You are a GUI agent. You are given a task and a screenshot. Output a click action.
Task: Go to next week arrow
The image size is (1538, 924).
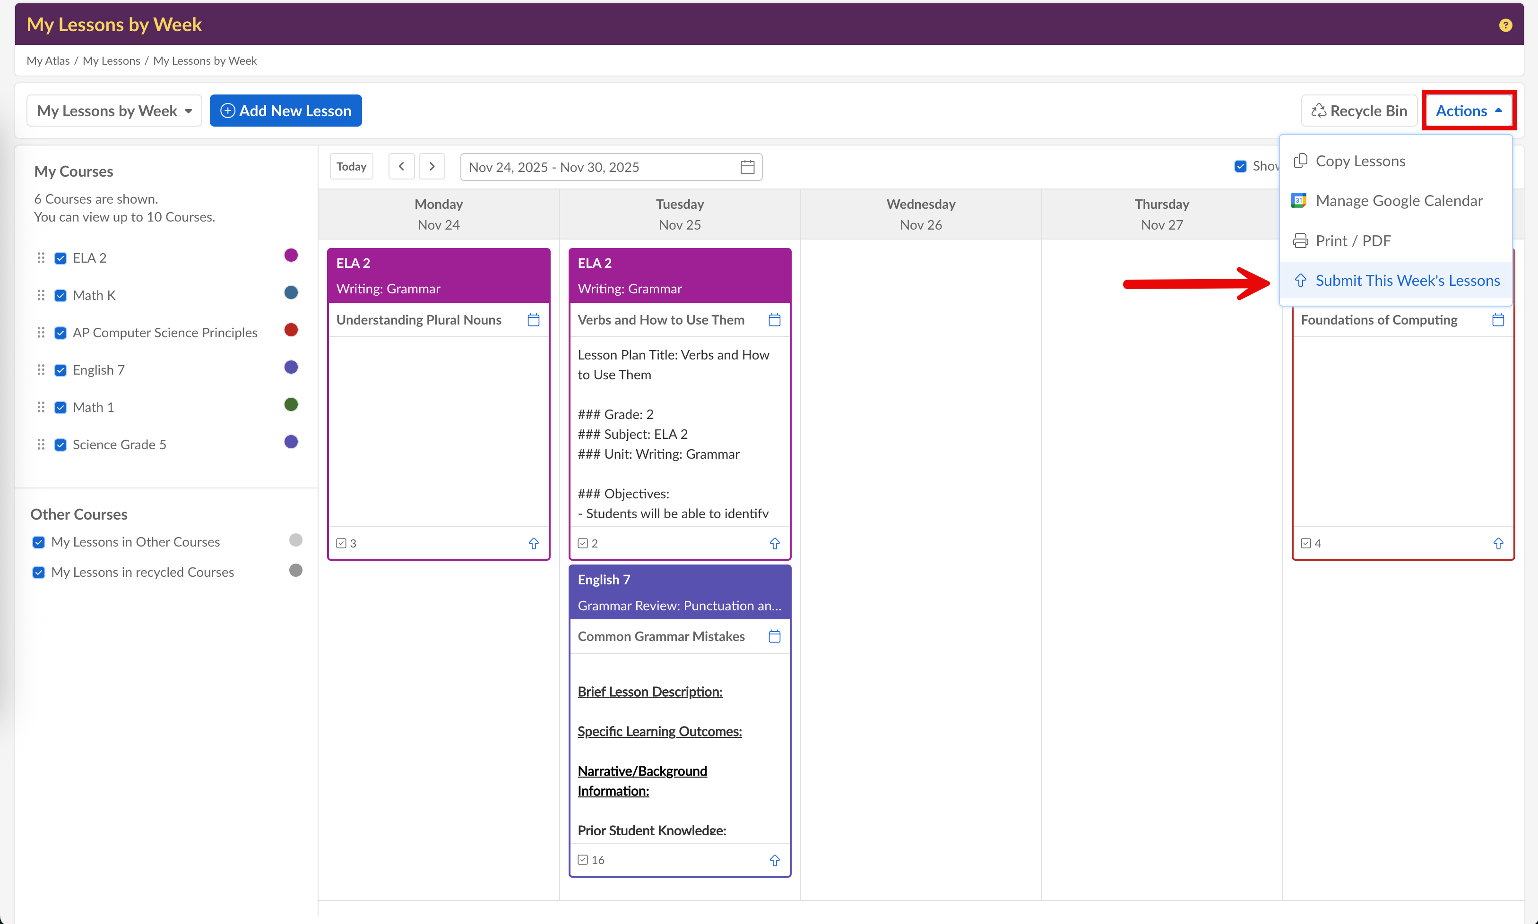pyautogui.click(x=432, y=166)
